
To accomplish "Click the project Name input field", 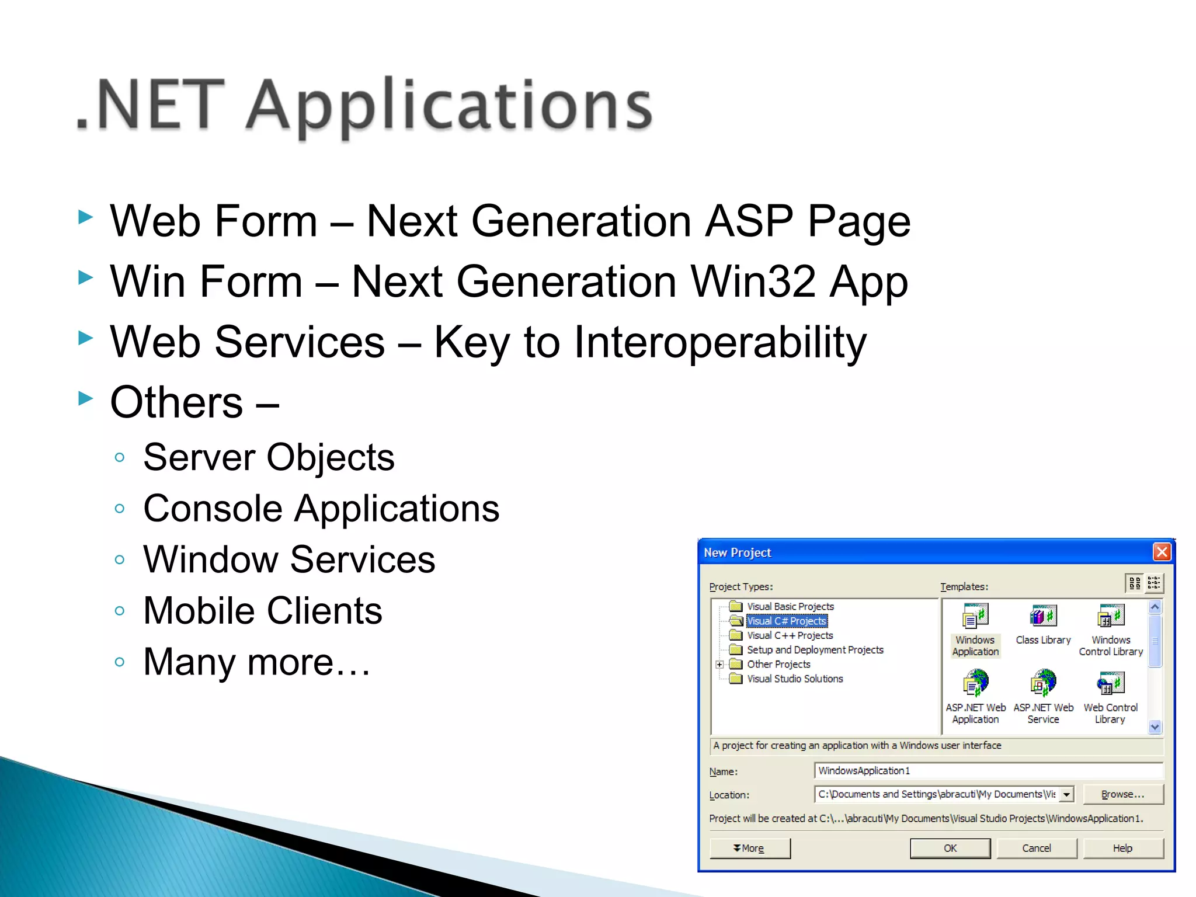I will click(x=988, y=771).
